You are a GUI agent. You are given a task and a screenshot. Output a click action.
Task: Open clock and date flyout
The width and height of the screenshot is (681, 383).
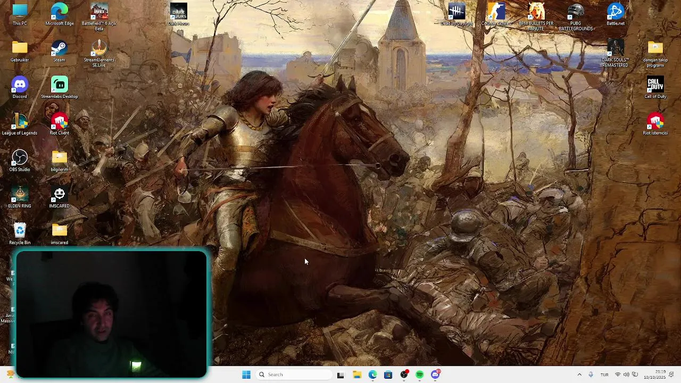point(654,374)
